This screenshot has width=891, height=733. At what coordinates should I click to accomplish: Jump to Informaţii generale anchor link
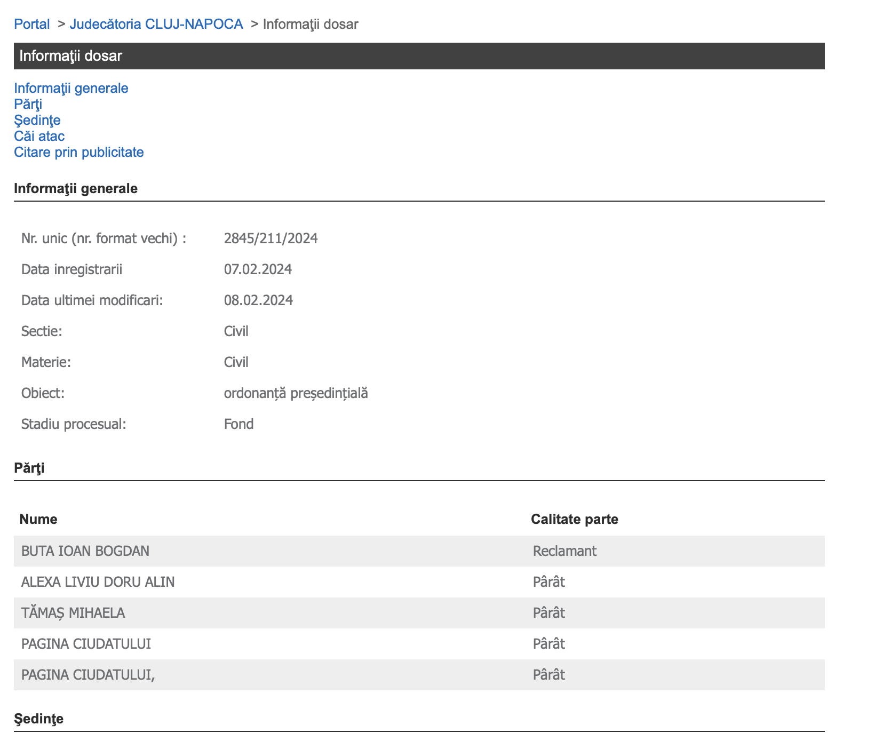click(x=71, y=88)
